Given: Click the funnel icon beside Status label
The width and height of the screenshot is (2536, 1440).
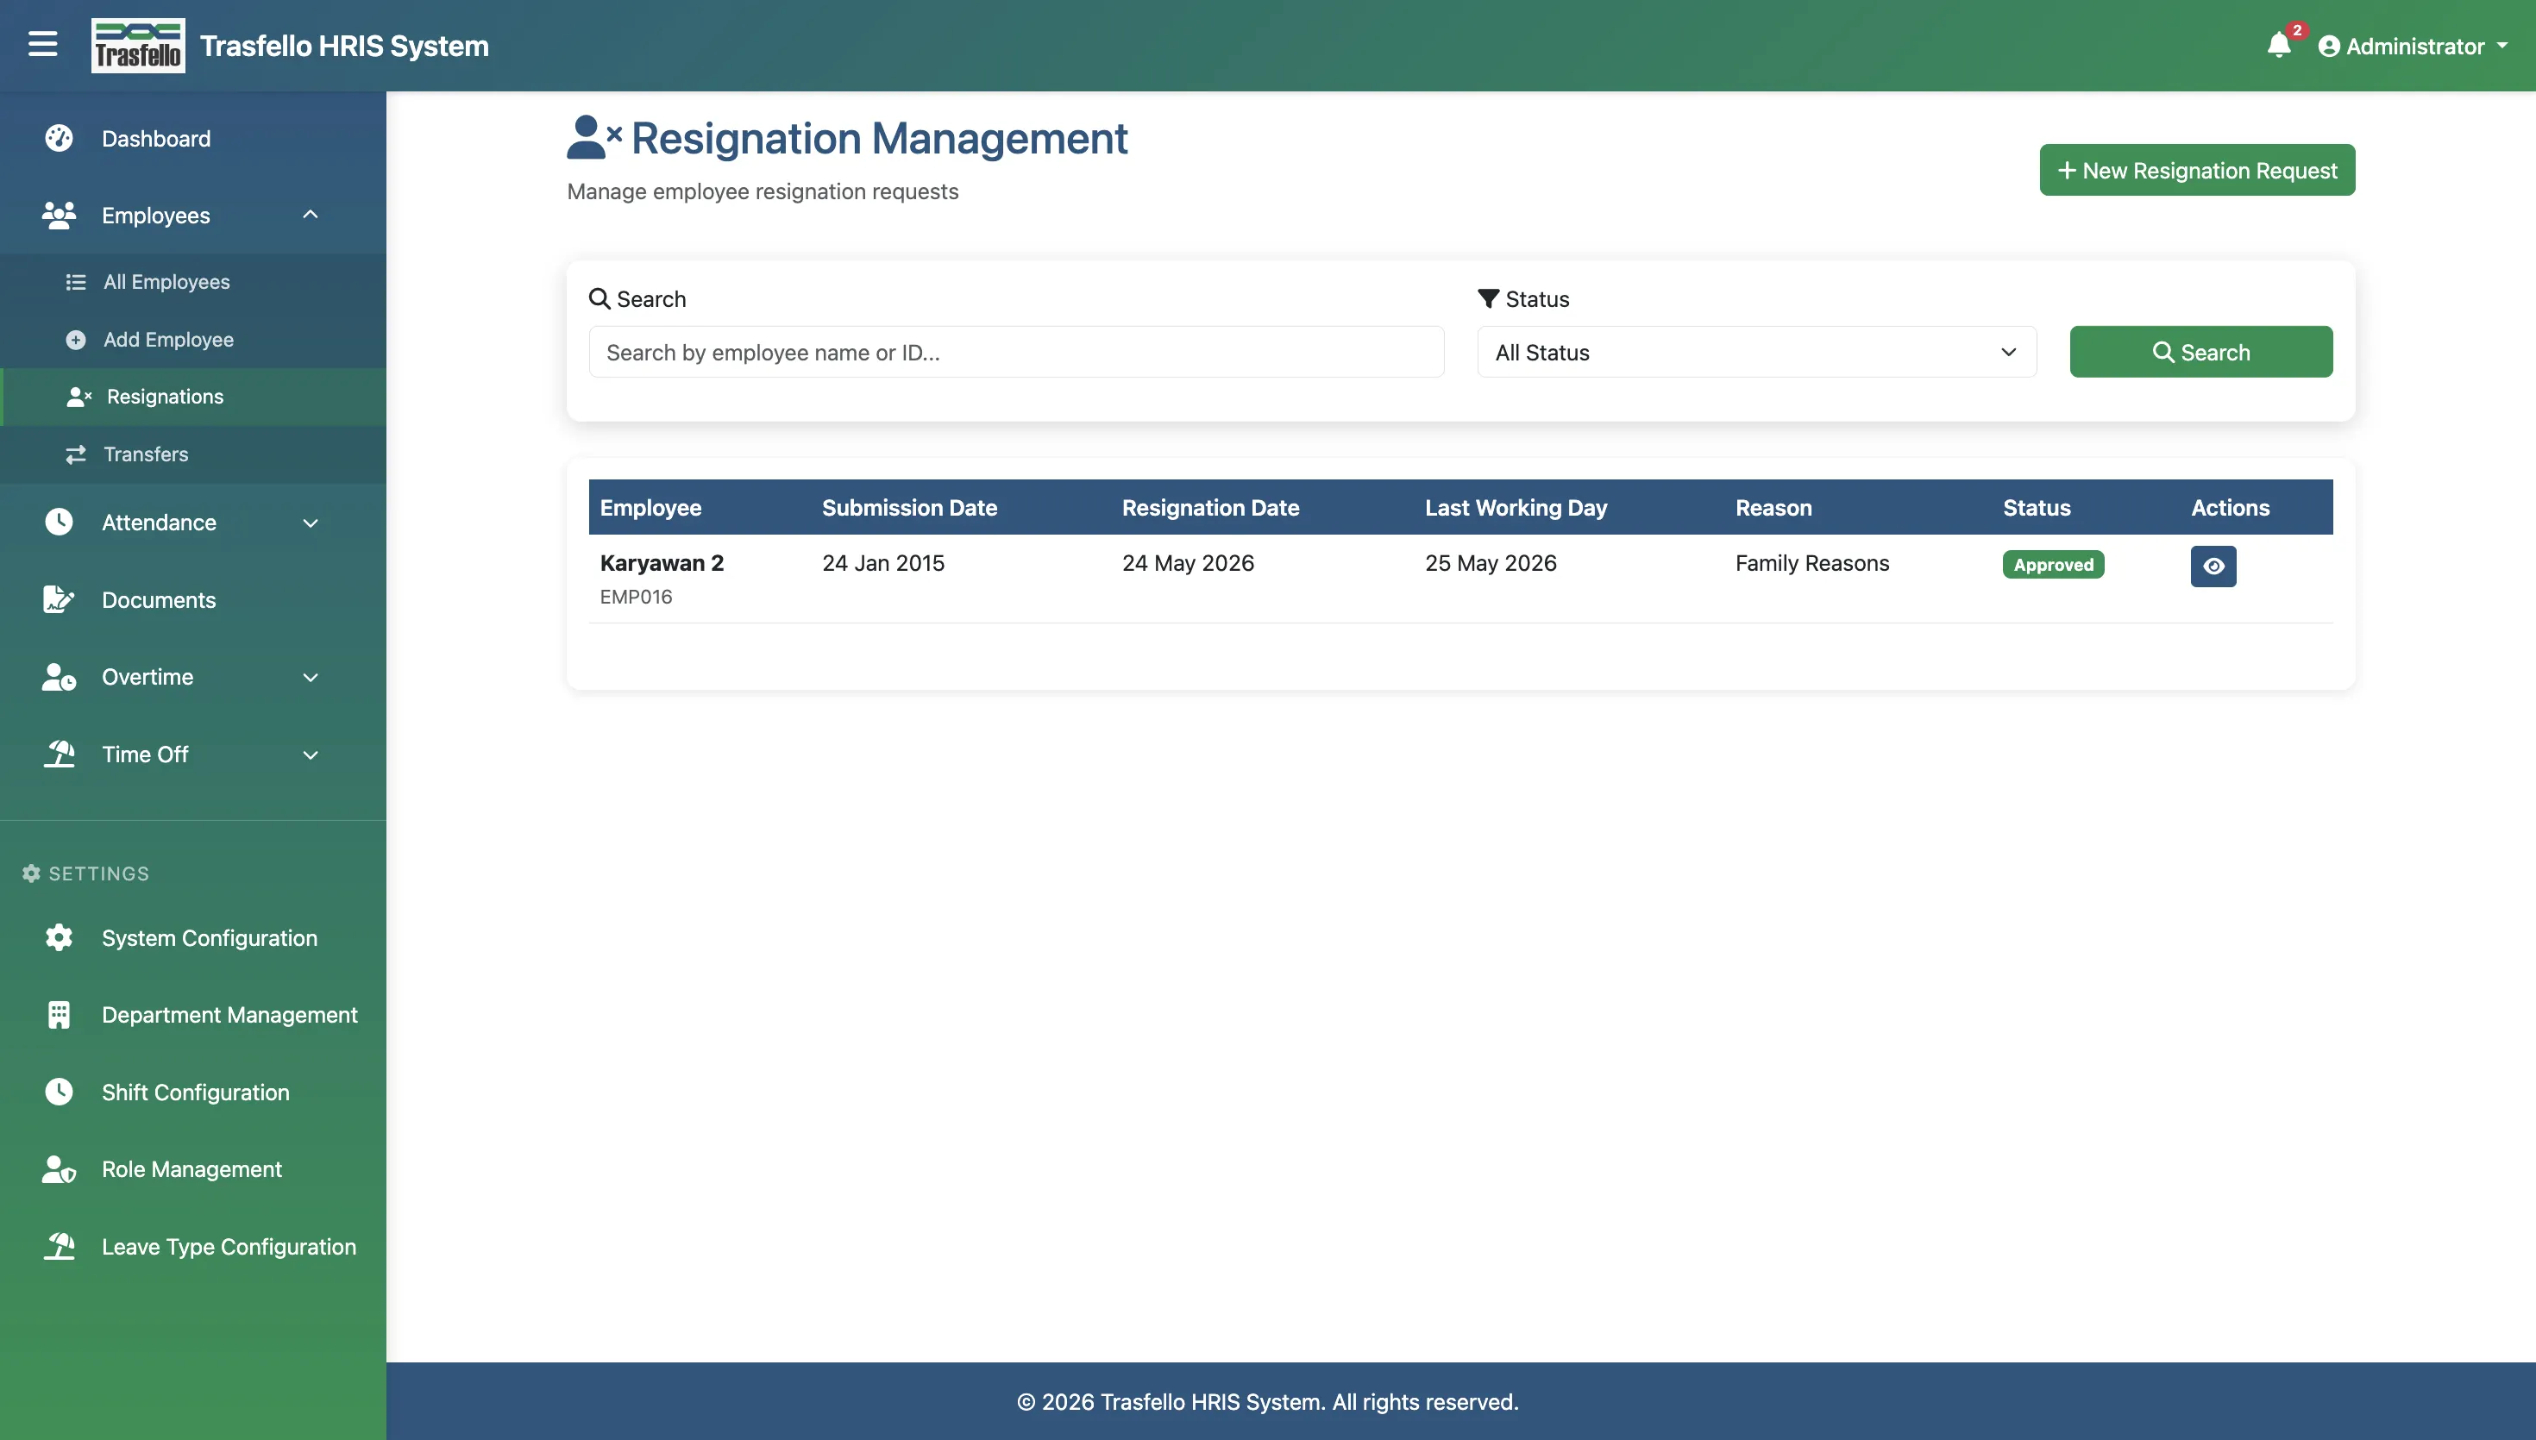Looking at the screenshot, I should pyautogui.click(x=1488, y=298).
